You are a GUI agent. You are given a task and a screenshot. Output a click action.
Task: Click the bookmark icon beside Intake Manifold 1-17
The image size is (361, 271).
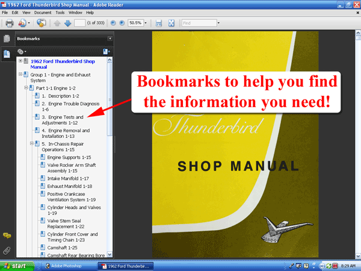[x=43, y=178]
